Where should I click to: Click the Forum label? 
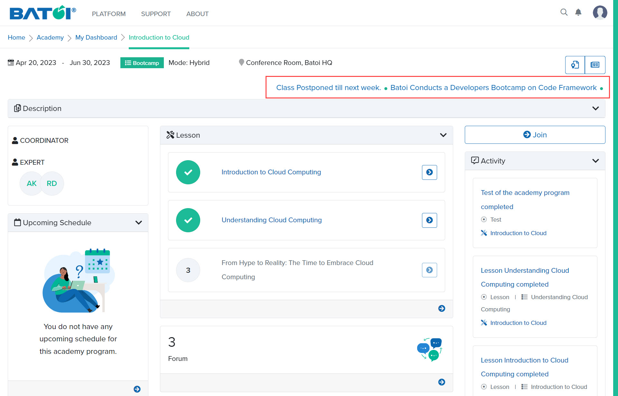[178, 359]
